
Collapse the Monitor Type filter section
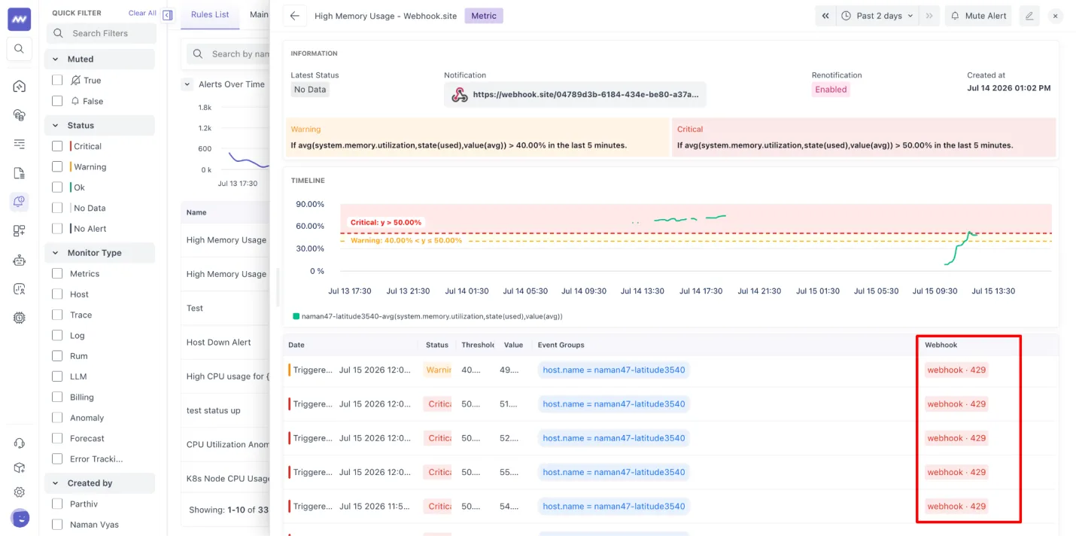pyautogui.click(x=56, y=253)
